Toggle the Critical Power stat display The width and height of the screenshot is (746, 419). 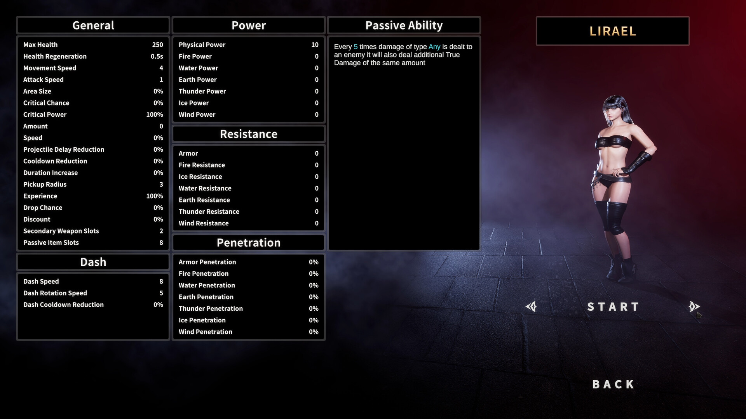[x=92, y=114]
